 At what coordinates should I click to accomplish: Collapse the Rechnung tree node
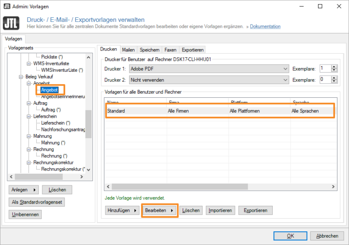(28, 150)
